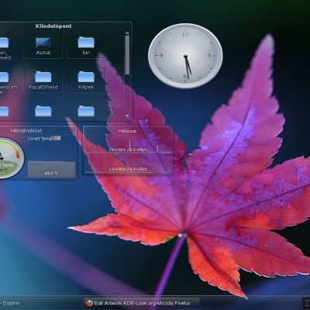310x310 pixels.
Task: Select the unlabeled folder below Képek
Action: tap(86, 112)
